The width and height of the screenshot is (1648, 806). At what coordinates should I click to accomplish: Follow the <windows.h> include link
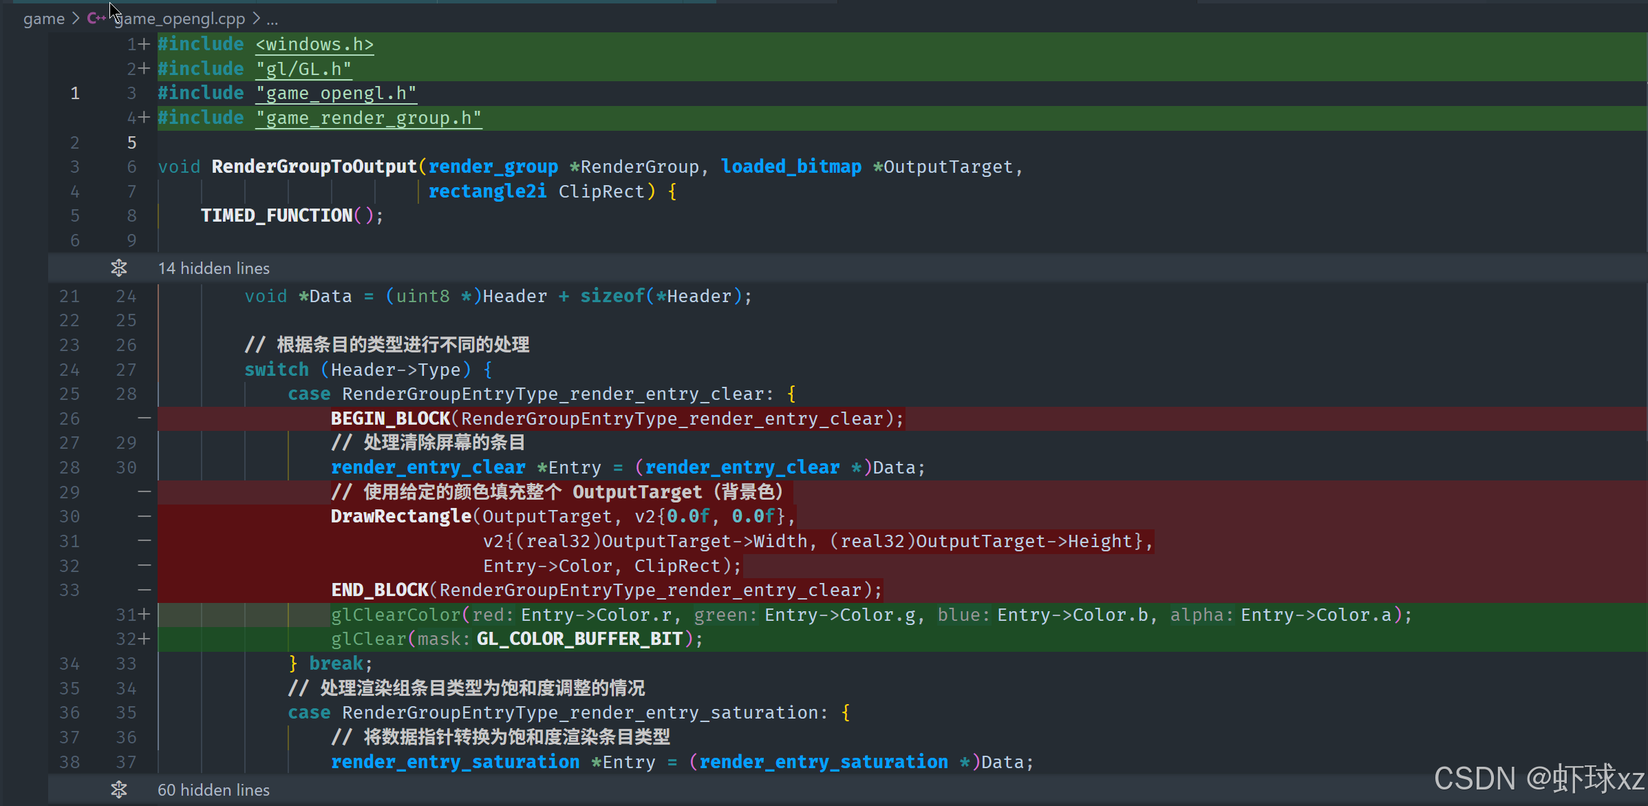tap(314, 44)
